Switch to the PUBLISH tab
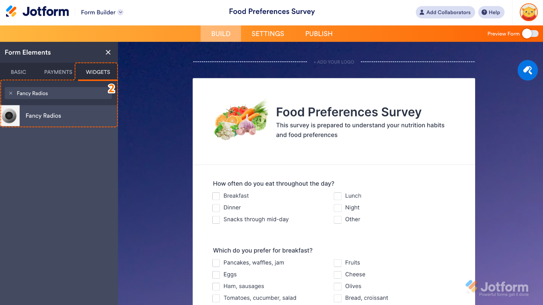 click(319, 34)
